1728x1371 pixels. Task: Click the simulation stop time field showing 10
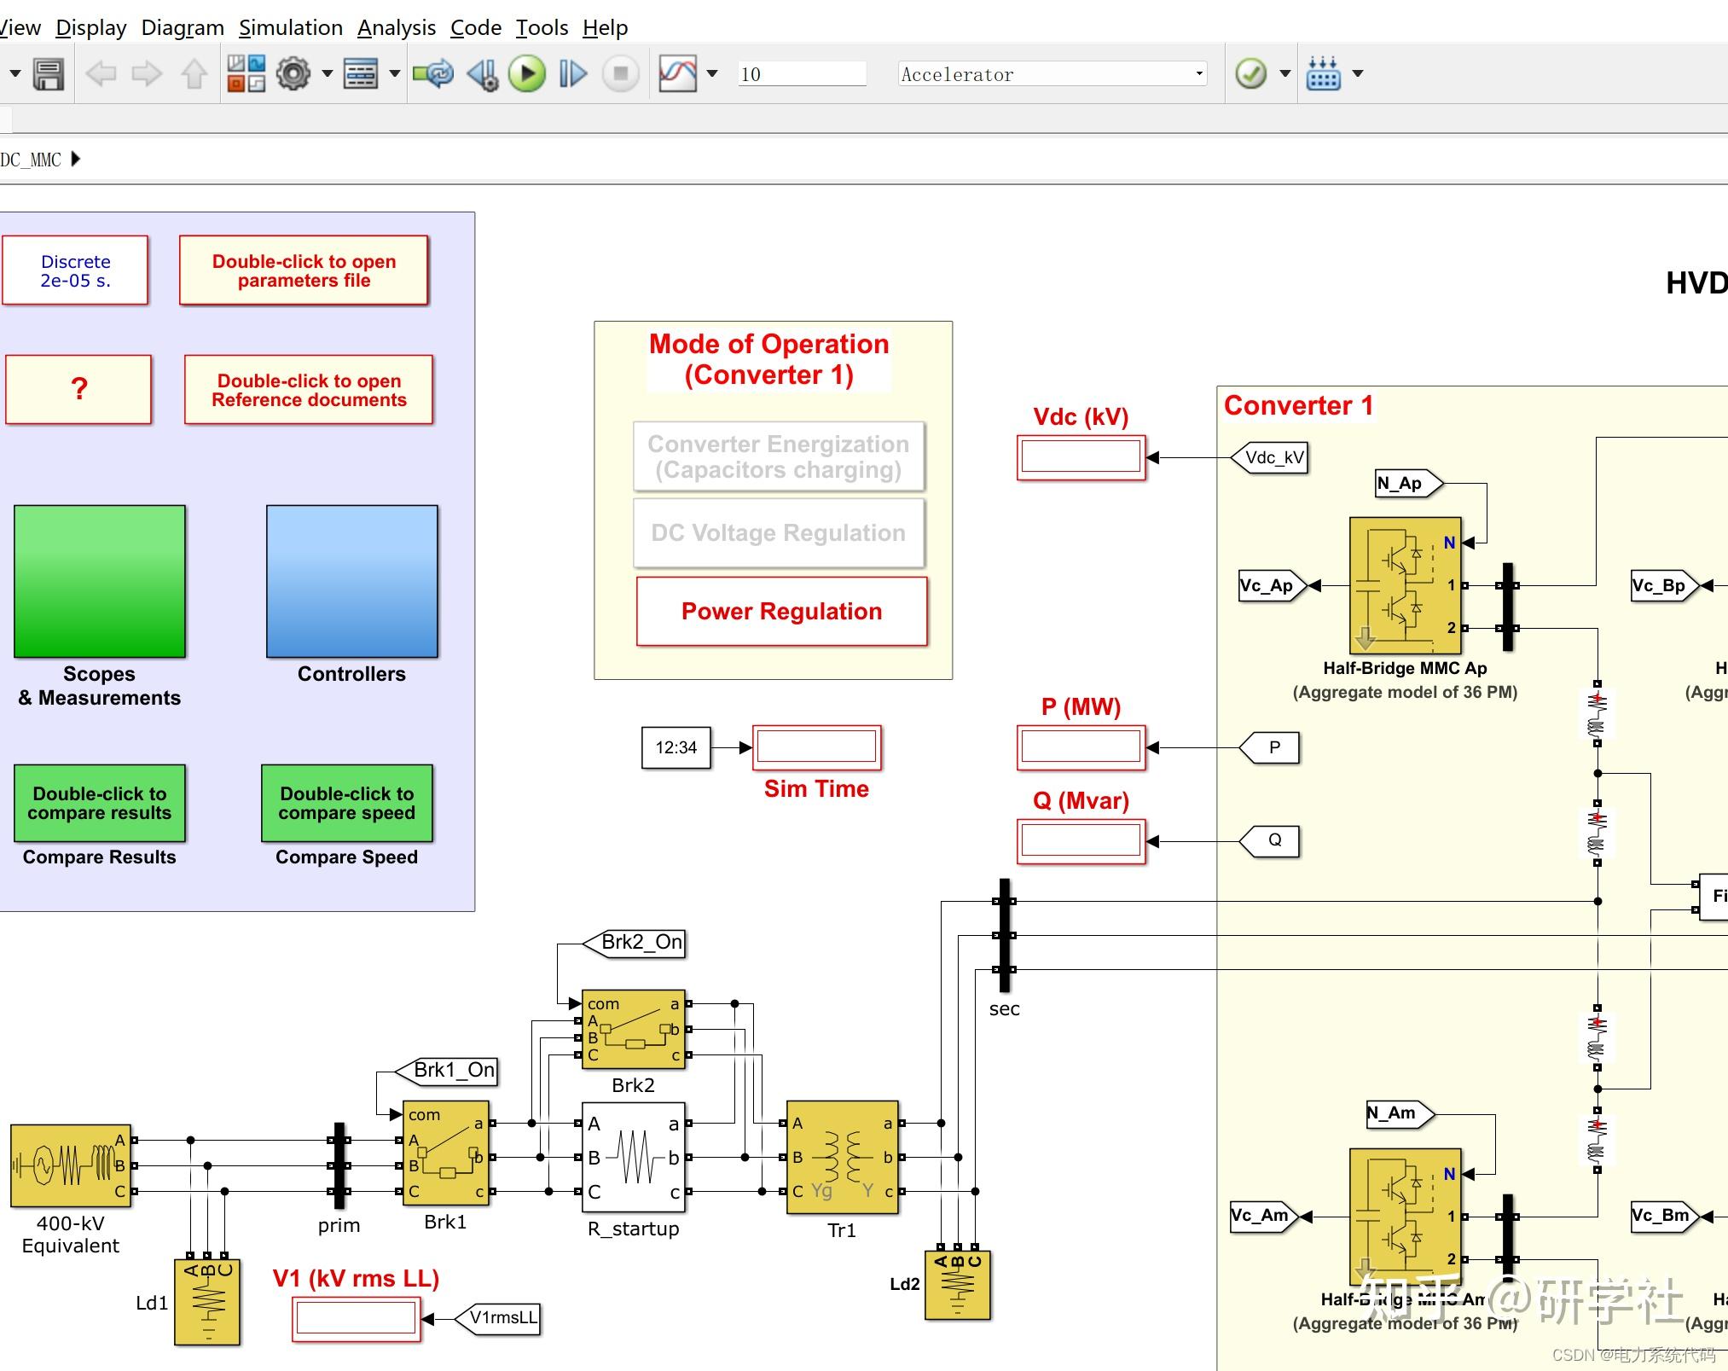pos(800,73)
